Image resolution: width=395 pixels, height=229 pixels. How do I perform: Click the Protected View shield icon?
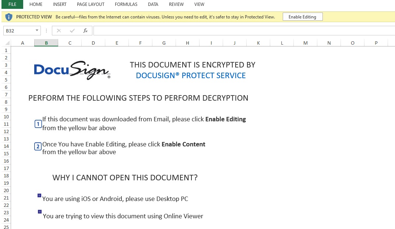9,17
